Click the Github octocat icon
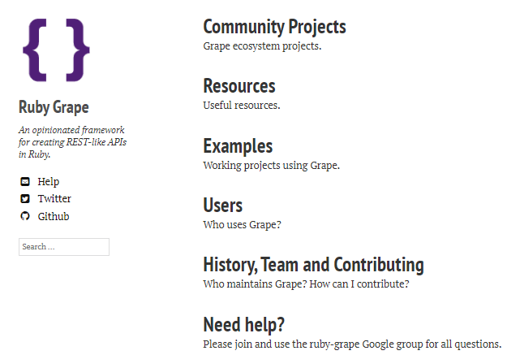The height and width of the screenshot is (355, 520). (x=24, y=217)
